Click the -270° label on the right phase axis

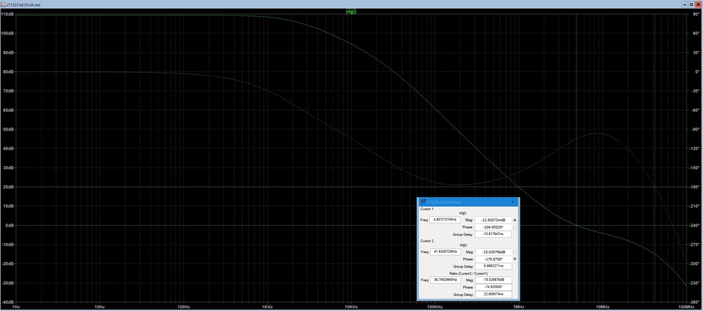[694, 245]
